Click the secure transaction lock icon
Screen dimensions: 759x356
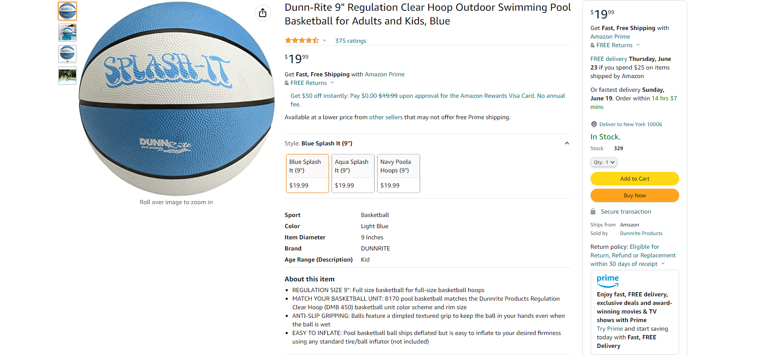pos(593,211)
